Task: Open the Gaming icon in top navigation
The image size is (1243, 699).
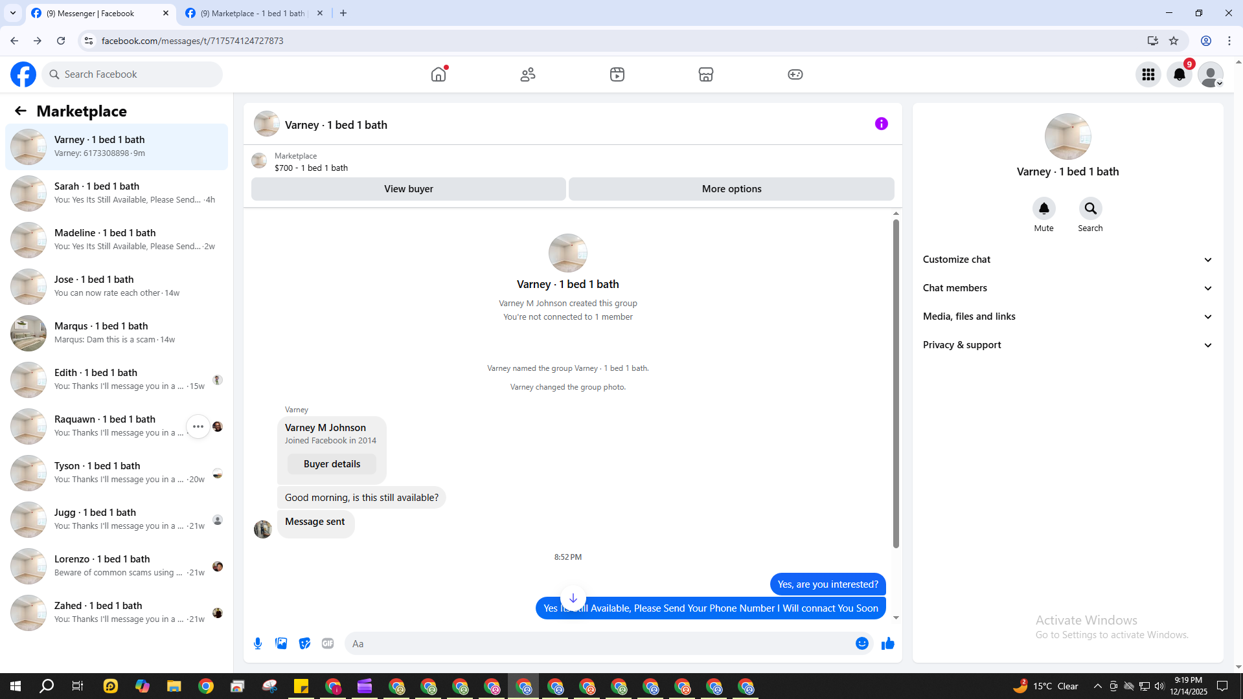Action: click(x=795, y=74)
